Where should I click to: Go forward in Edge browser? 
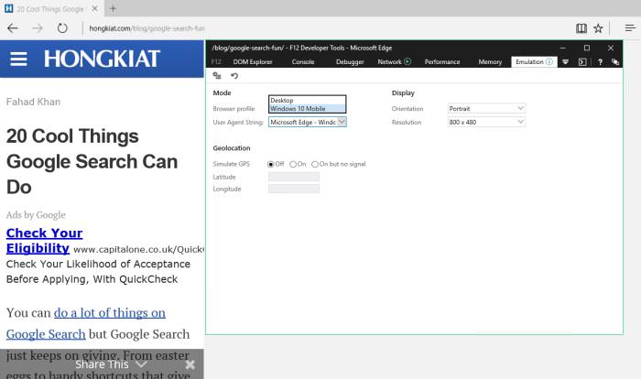tap(38, 28)
